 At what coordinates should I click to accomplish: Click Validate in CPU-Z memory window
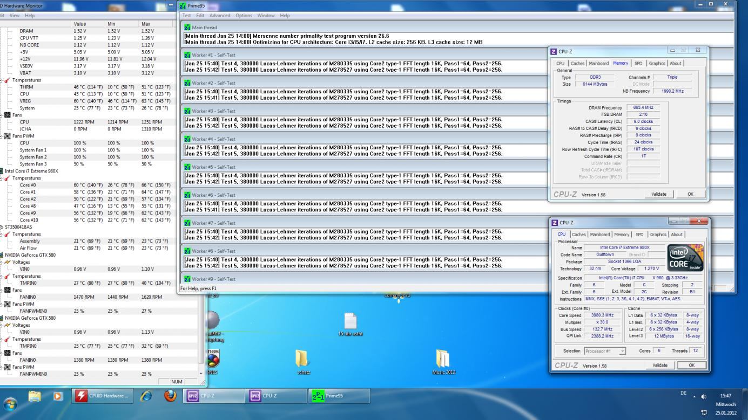point(658,194)
